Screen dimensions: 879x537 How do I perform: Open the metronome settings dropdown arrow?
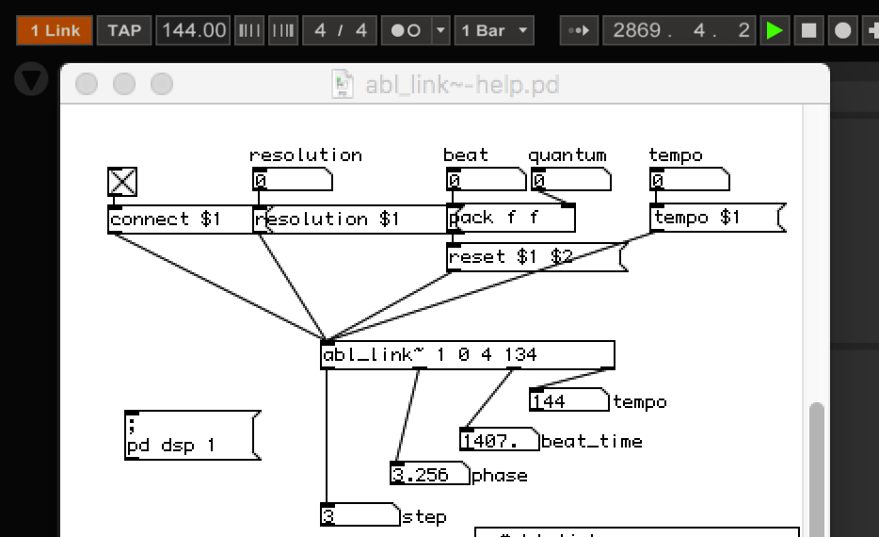(439, 30)
